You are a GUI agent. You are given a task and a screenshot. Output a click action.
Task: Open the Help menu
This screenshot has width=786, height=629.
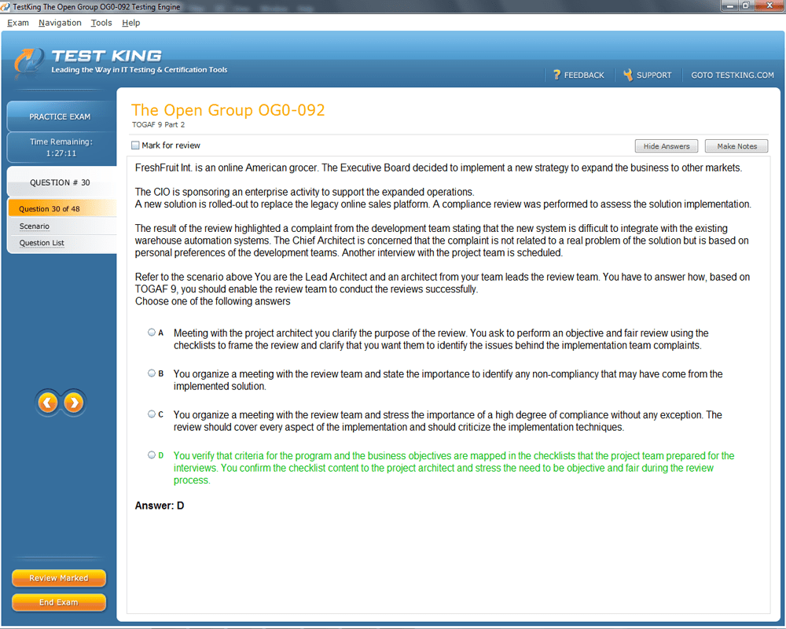pos(130,23)
